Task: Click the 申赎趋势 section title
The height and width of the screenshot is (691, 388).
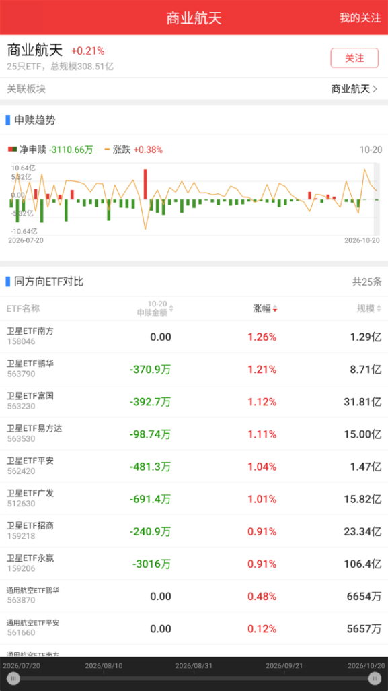Action: [x=35, y=120]
